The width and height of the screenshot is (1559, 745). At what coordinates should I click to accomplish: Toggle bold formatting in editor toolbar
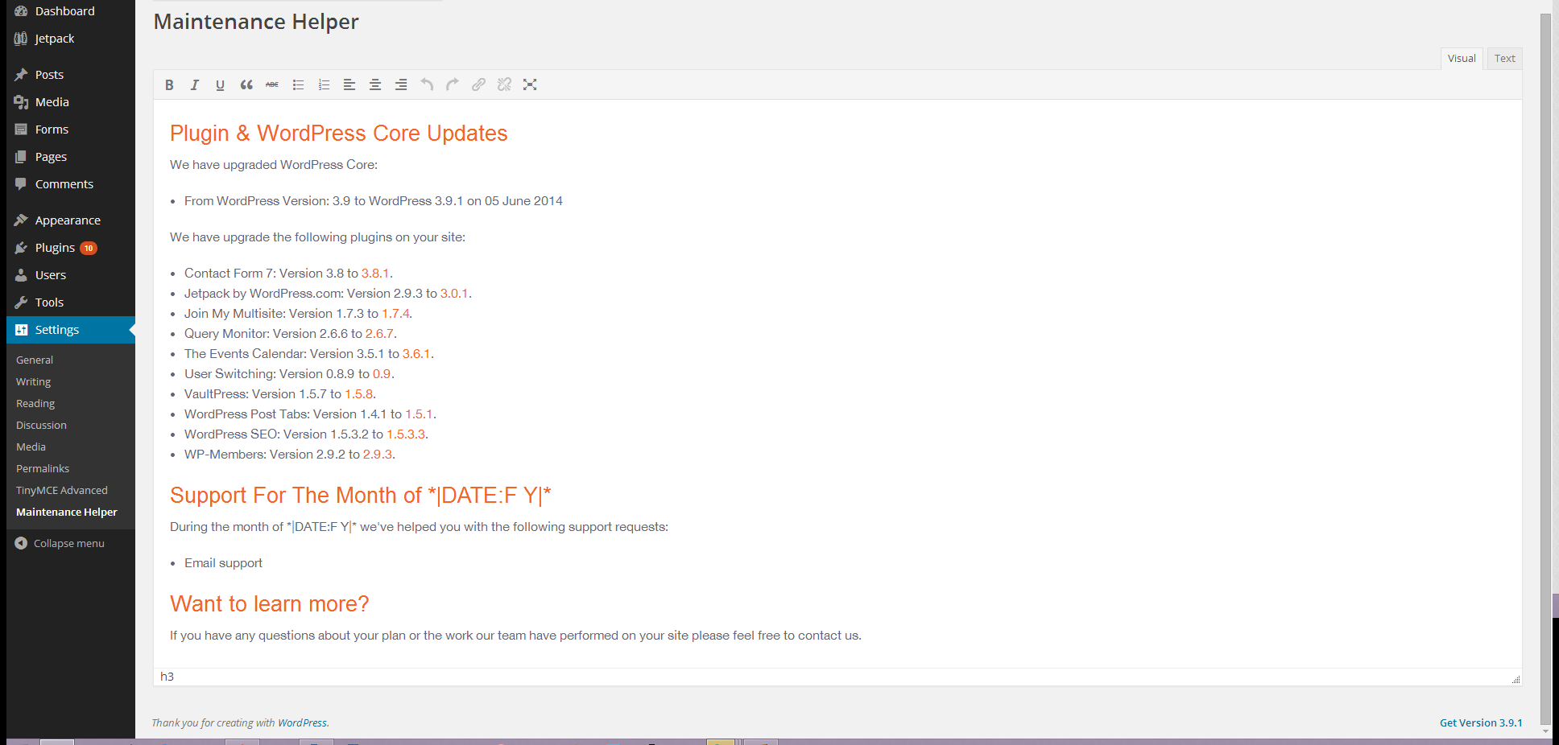coord(169,84)
